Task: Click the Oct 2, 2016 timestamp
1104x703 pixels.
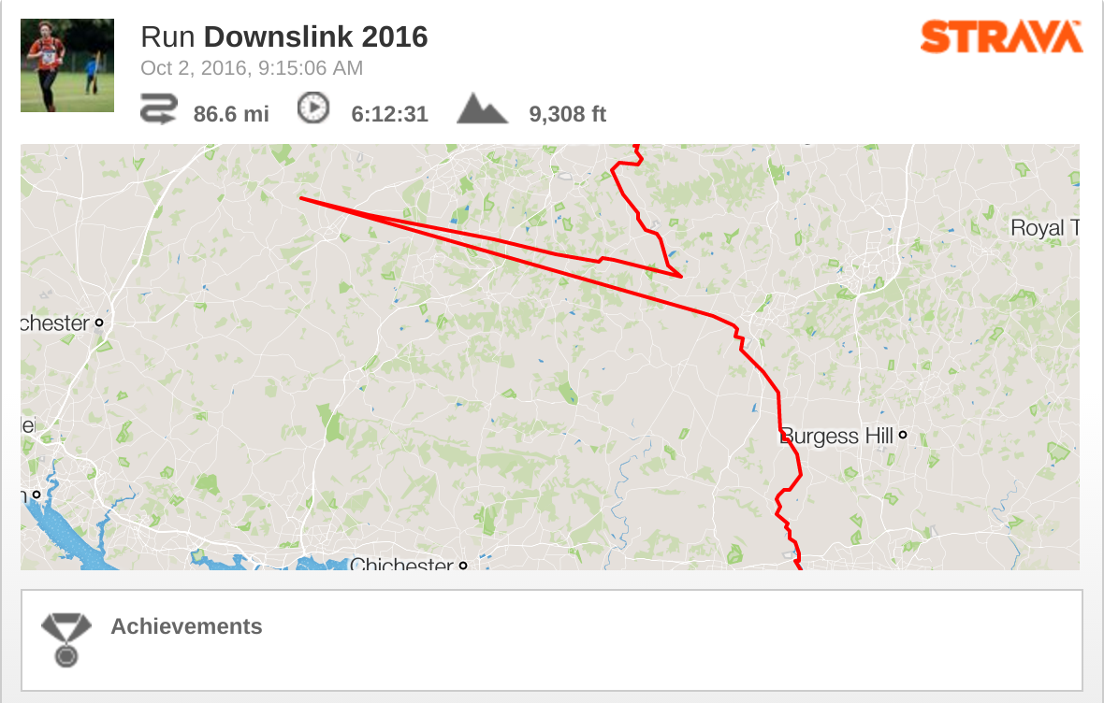Action: coord(252,68)
